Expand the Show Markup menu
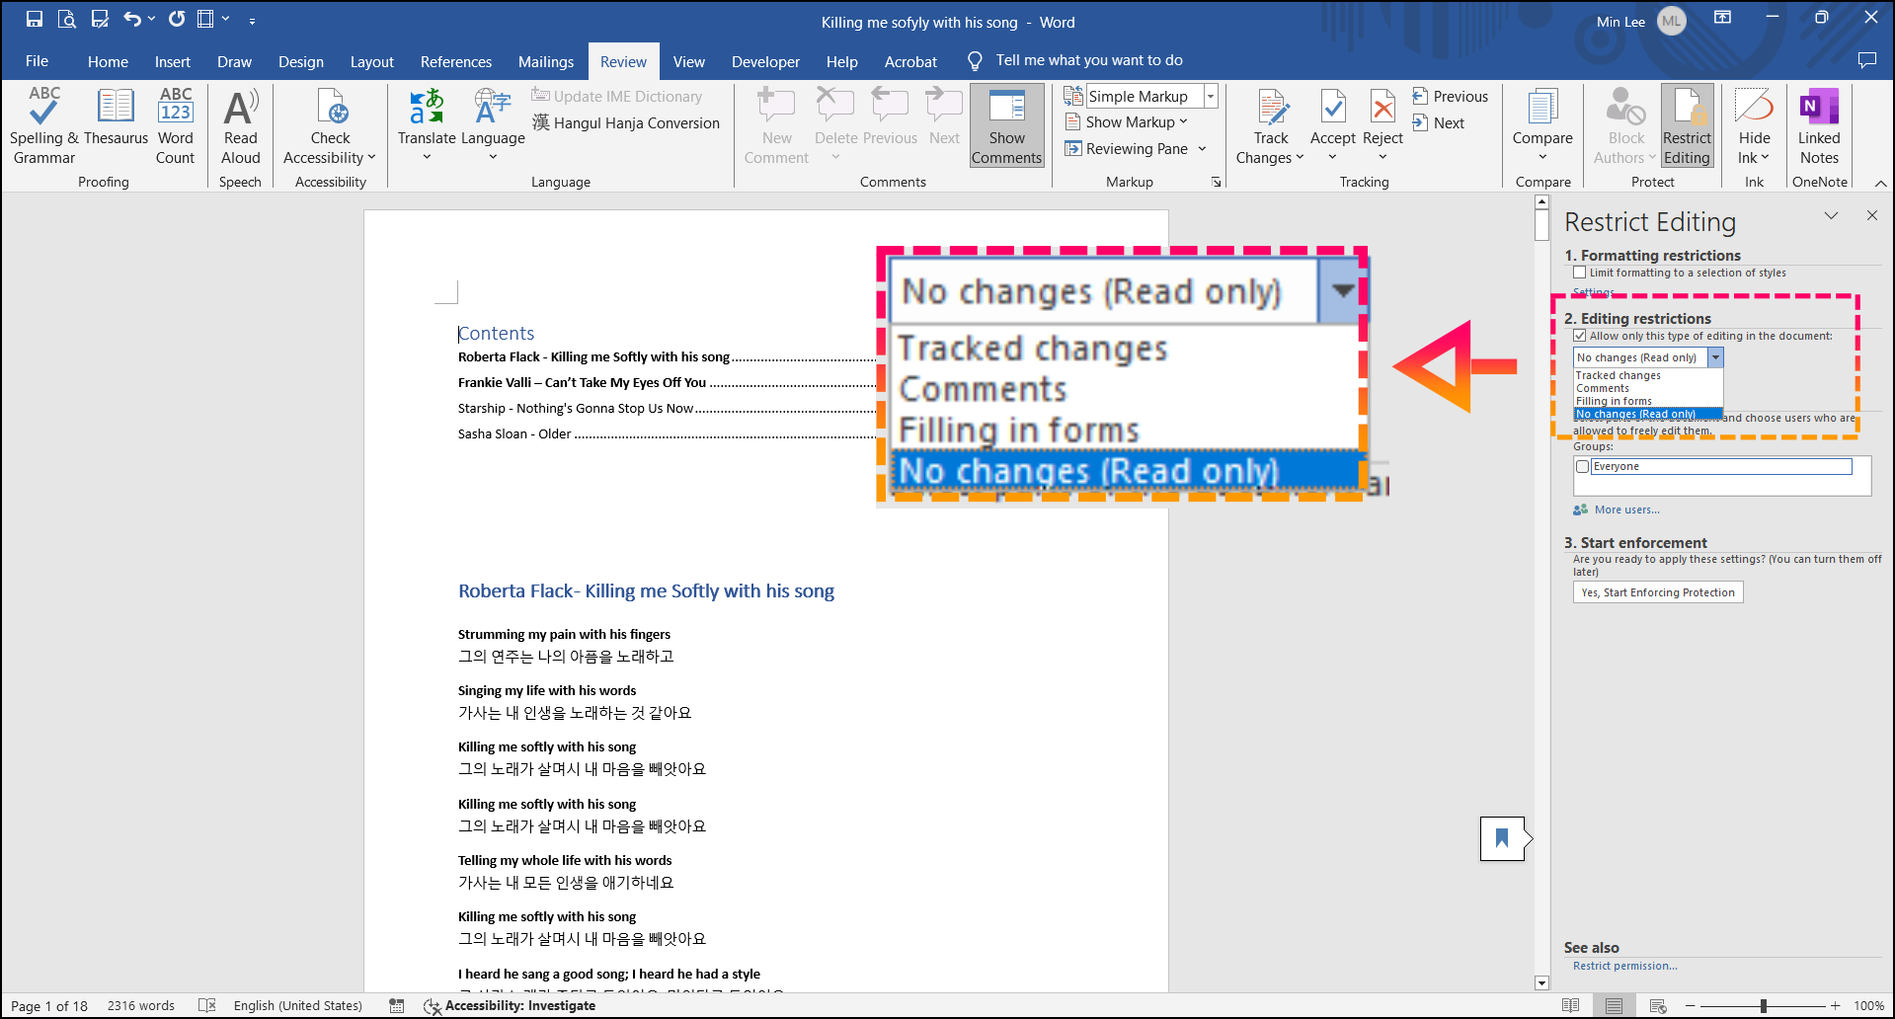Image resolution: width=1895 pixels, height=1019 pixels. pos(1126,122)
